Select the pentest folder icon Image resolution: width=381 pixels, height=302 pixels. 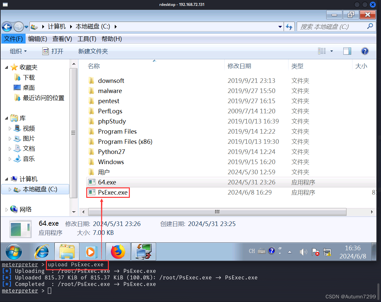coord(91,101)
